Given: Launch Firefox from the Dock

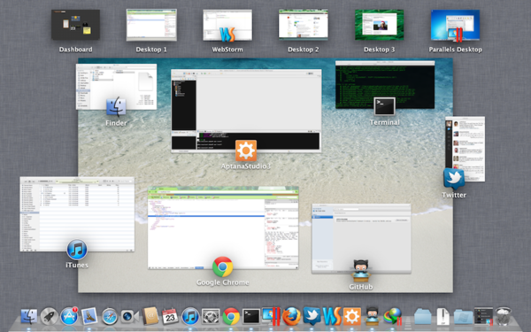Looking at the screenshot, I should pos(291,316).
